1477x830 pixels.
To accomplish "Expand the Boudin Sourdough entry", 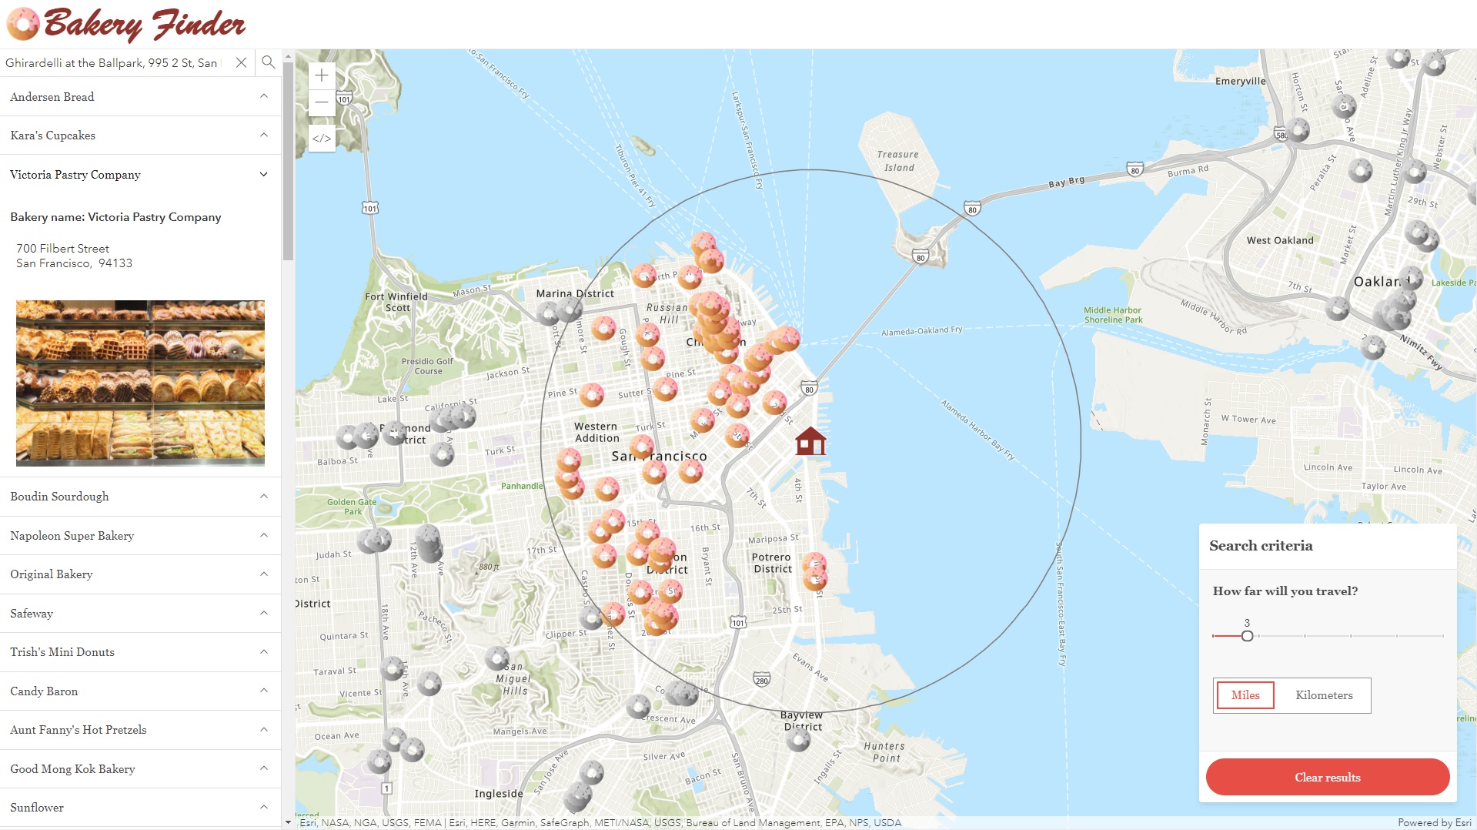I will tap(140, 497).
